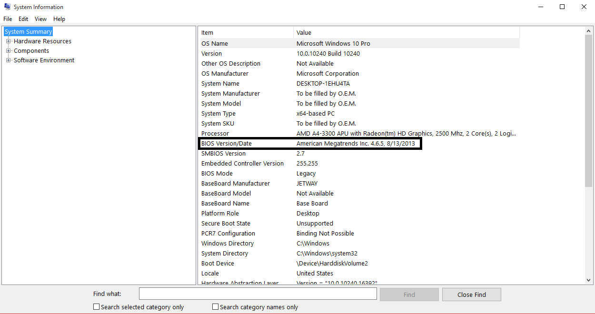Open the File menu
Viewport: 595px width, 314px height.
click(8, 19)
